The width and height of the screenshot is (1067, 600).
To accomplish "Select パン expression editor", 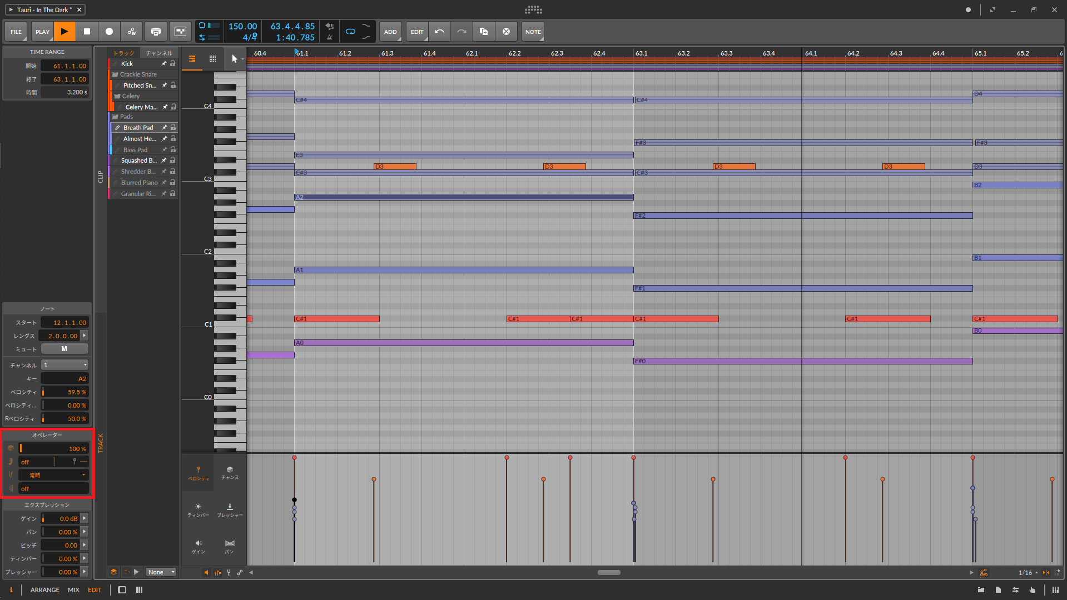I will (230, 547).
